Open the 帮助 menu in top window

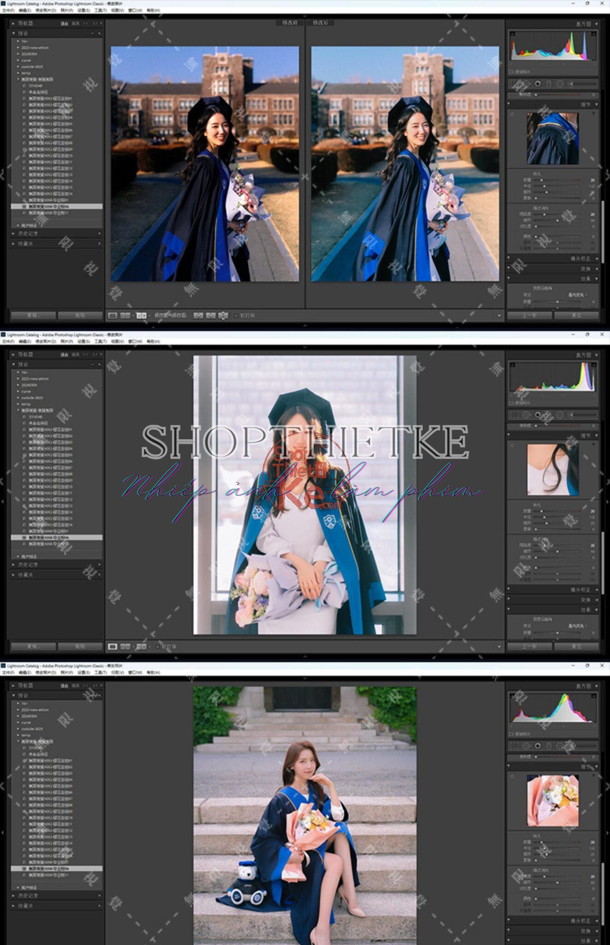[153, 10]
